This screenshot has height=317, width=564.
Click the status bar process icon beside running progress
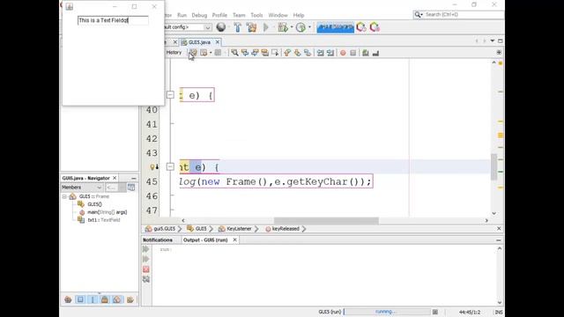[434, 312]
